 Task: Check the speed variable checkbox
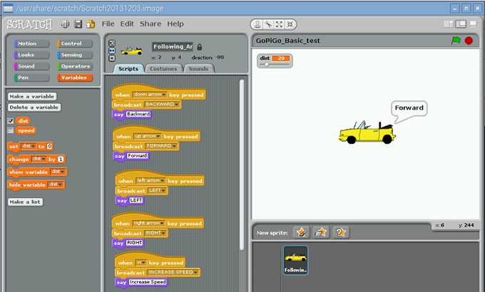(x=11, y=130)
